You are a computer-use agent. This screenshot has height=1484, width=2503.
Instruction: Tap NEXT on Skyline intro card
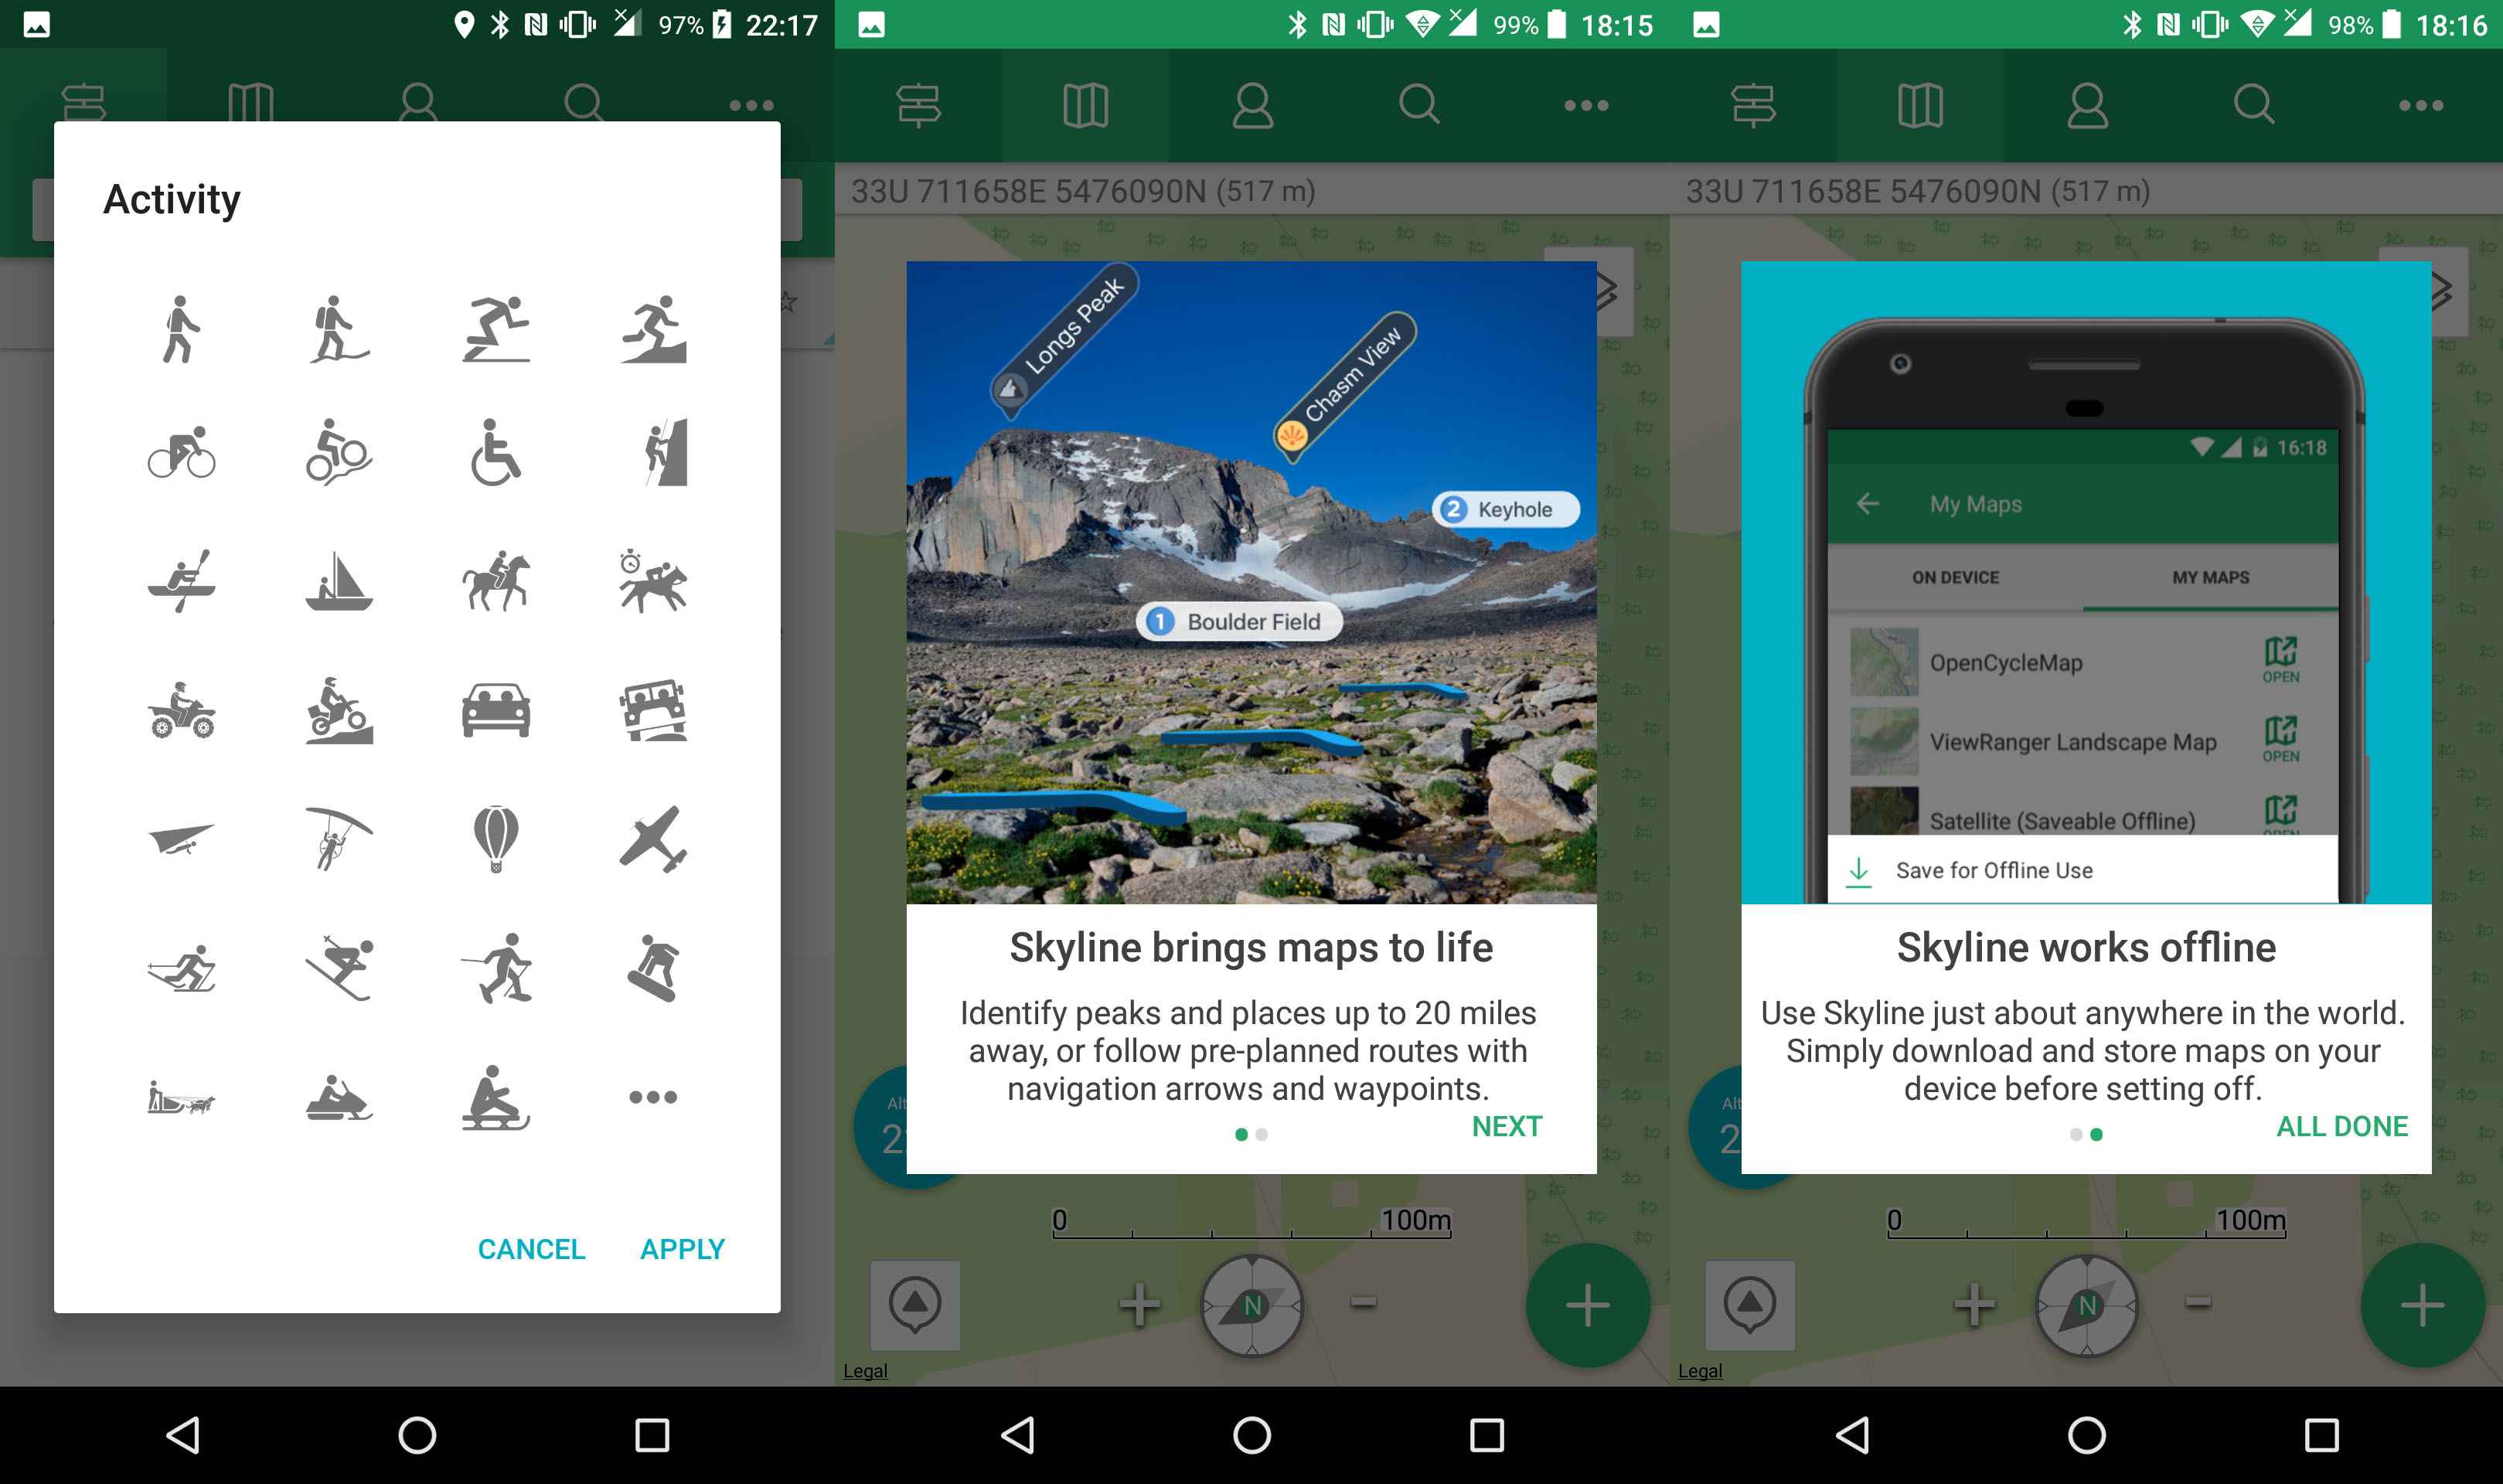(x=1506, y=1126)
